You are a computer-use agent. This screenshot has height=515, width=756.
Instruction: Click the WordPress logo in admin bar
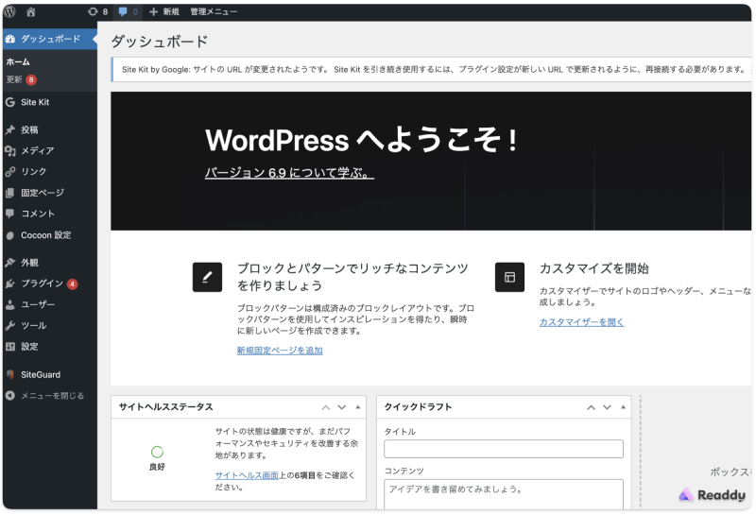(x=9, y=11)
